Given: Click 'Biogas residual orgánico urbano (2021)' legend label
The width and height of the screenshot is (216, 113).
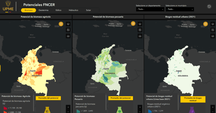Looking at the screenshot, I should [159, 105].
